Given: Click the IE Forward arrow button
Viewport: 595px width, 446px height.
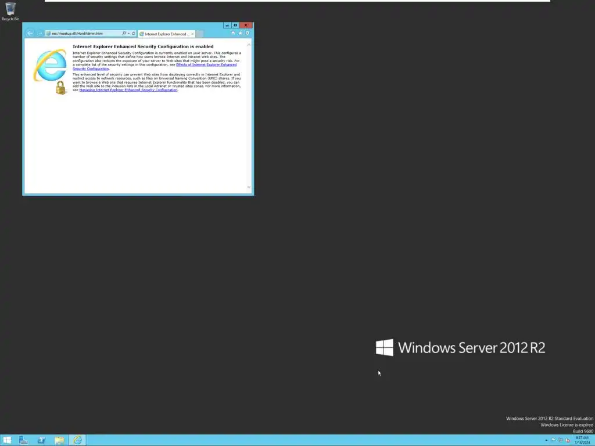Looking at the screenshot, I should point(40,33).
